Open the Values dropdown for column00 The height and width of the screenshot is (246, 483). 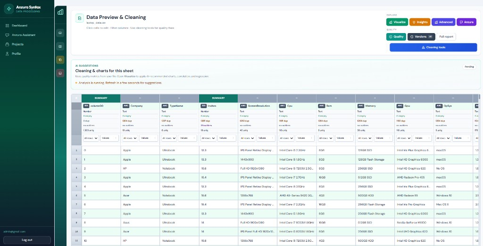pos(109,138)
